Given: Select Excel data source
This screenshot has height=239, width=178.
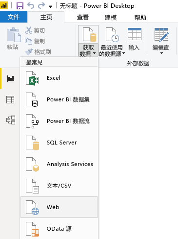Looking at the screenshot, I should pos(59,78).
